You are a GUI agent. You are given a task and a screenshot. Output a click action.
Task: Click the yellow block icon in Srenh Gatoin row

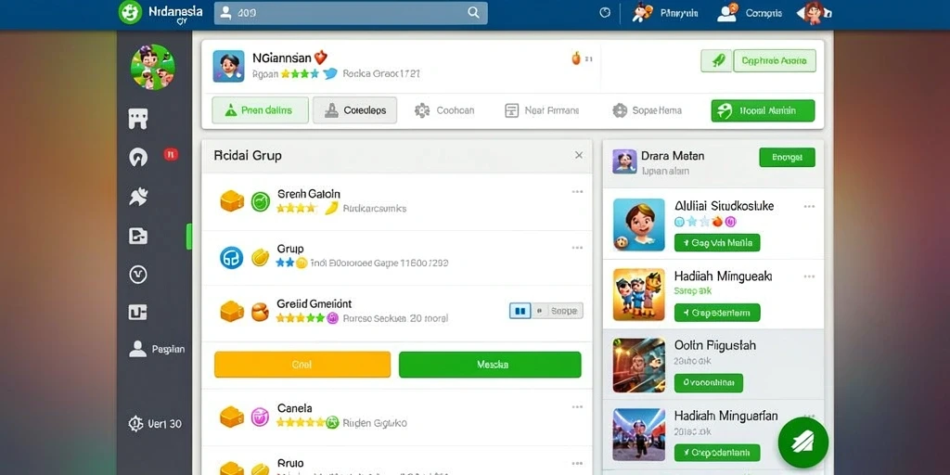(231, 201)
